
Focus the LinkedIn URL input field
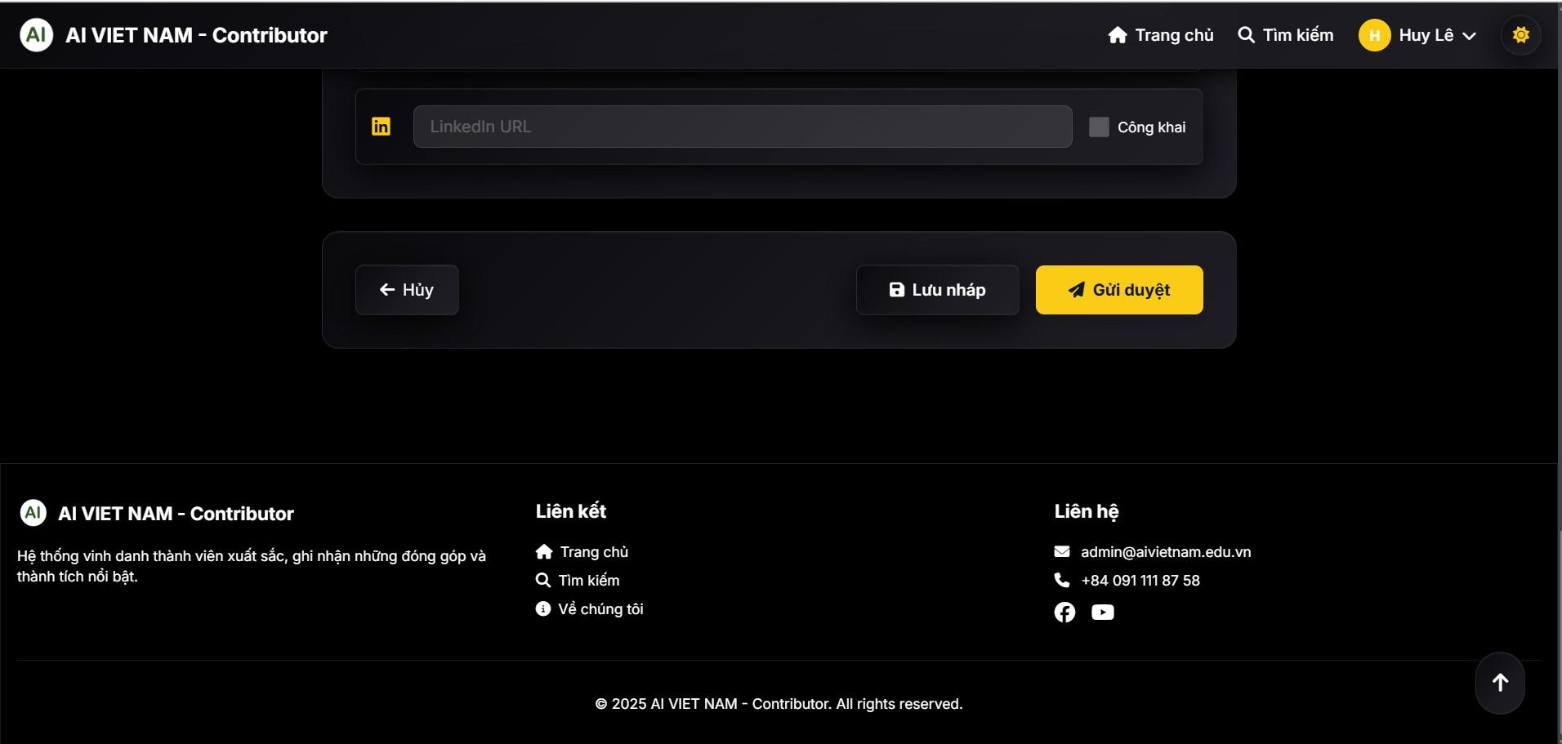(742, 127)
